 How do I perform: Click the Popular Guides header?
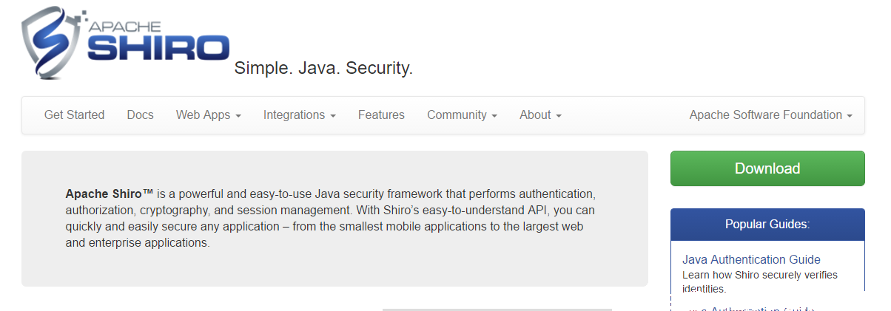[767, 224]
